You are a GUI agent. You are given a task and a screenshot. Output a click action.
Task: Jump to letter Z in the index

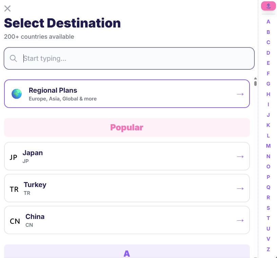(x=268, y=249)
